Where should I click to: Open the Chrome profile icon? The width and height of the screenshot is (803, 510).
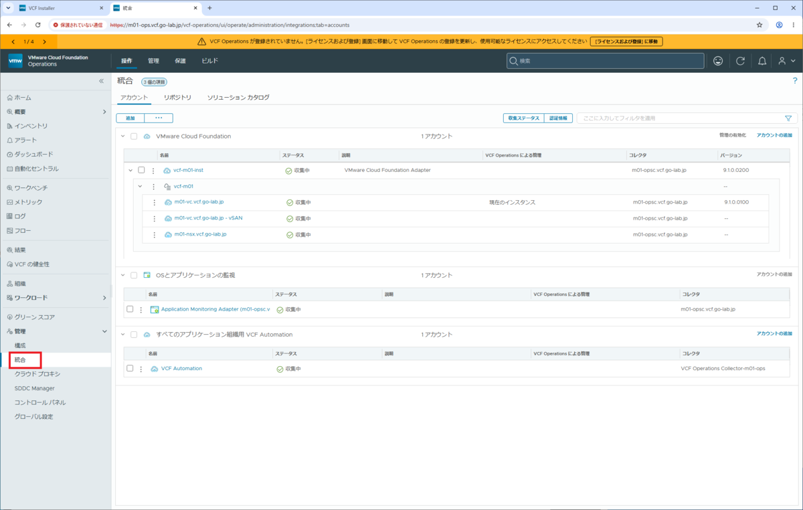click(780, 25)
